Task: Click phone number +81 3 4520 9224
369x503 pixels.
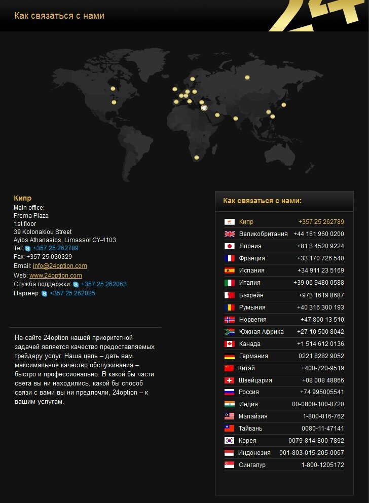Action: 320,246
